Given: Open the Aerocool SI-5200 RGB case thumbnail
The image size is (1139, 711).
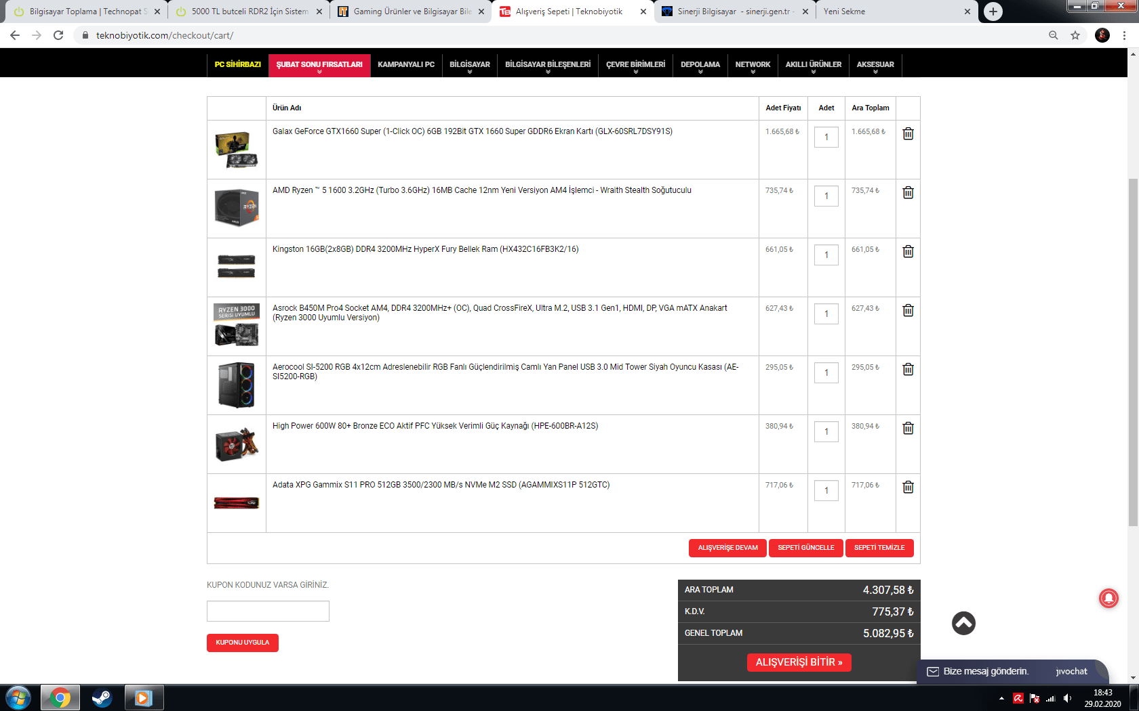Looking at the screenshot, I should click(237, 385).
